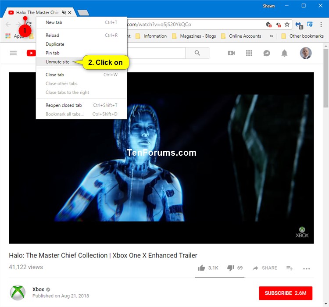
Task: Click the cookie blocked icon in address bar
Action: pos(269,25)
